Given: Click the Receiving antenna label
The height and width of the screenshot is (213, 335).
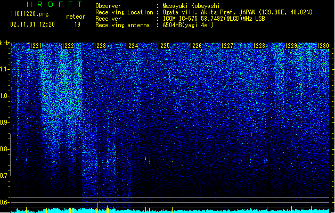Looking at the screenshot, I should click(x=122, y=25).
